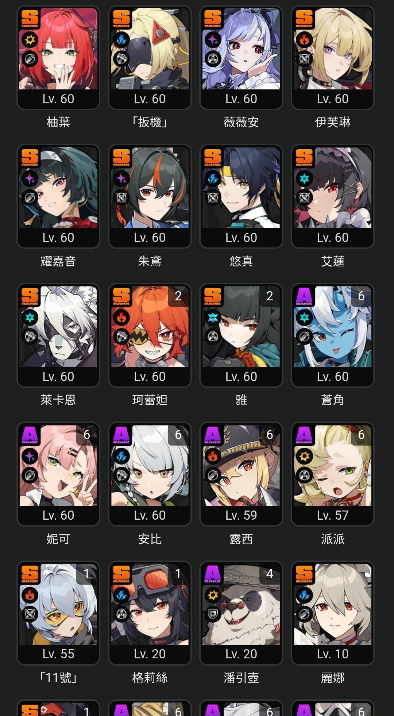Open 格莉絲 character card
The image size is (394, 716).
[x=150, y=613]
